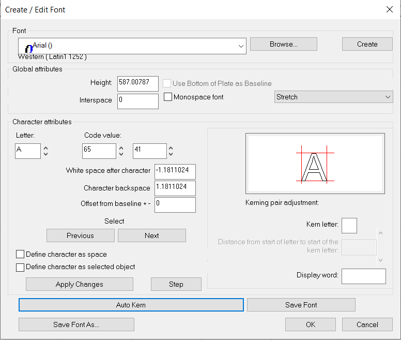Click the letter A preview thumbnail

(x=315, y=164)
